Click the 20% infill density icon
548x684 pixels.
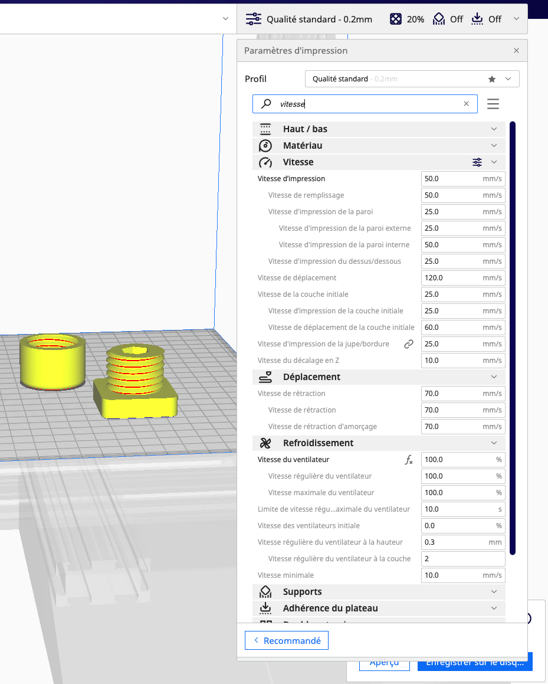click(x=395, y=19)
